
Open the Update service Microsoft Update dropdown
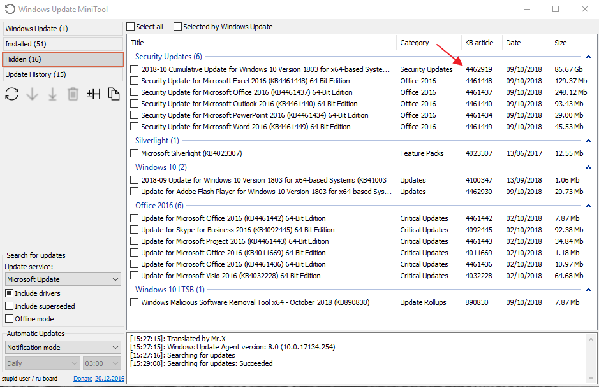pos(63,279)
